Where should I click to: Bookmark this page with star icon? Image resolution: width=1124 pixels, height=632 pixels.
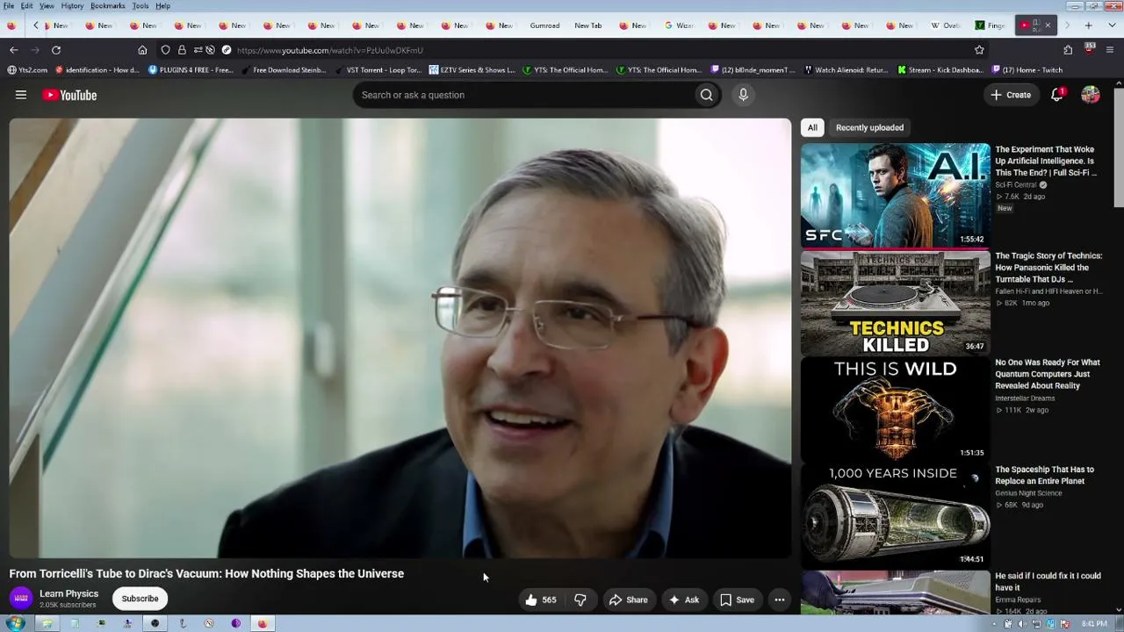coord(979,50)
